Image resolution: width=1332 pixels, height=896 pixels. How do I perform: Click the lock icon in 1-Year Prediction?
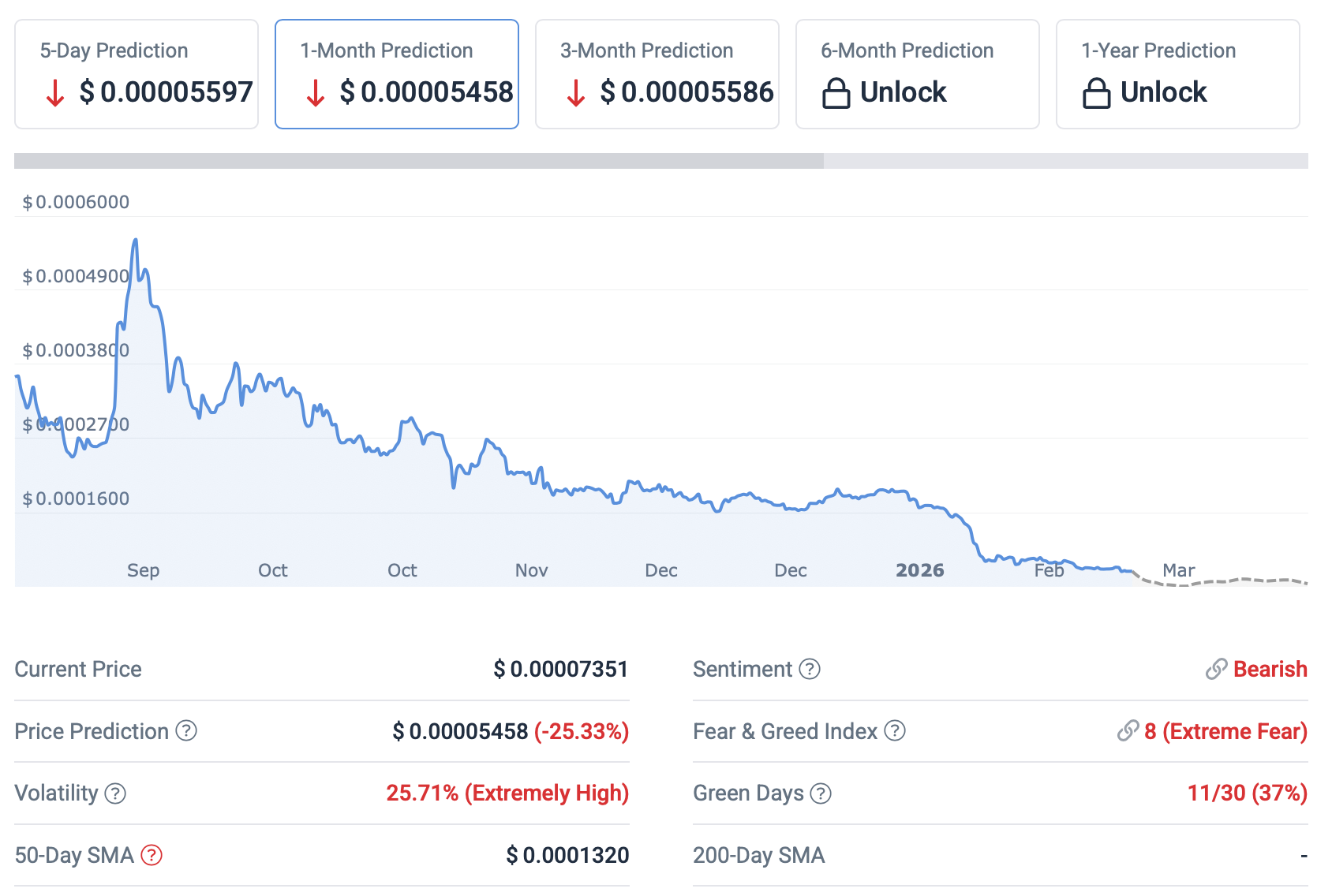(1097, 93)
